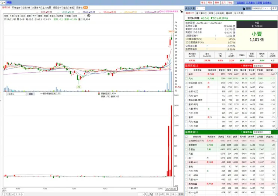Click the 個股資料 link
The image size is (278, 196).
coord(241,3)
